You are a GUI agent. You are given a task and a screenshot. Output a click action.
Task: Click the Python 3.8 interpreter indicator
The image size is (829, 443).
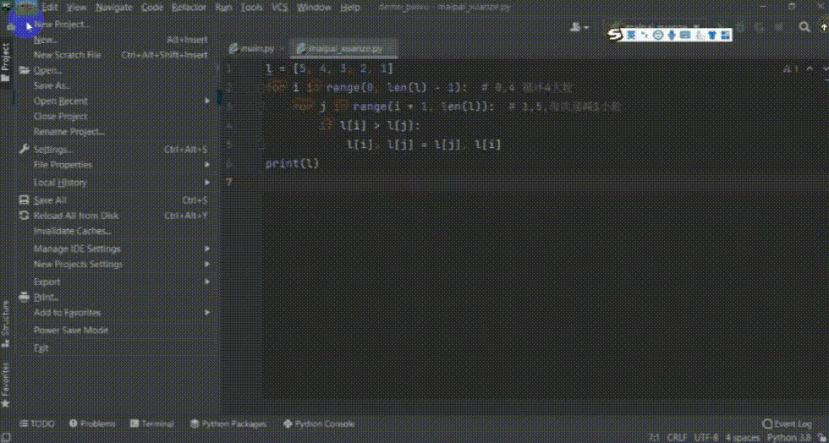[788, 438]
